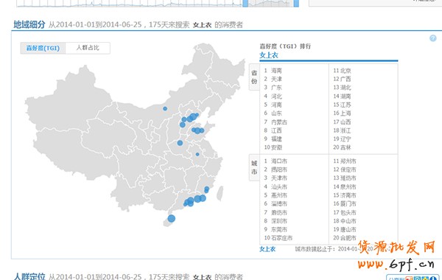Select province rank 4 河北
The width and height of the screenshot is (442, 280).
pos(273,96)
